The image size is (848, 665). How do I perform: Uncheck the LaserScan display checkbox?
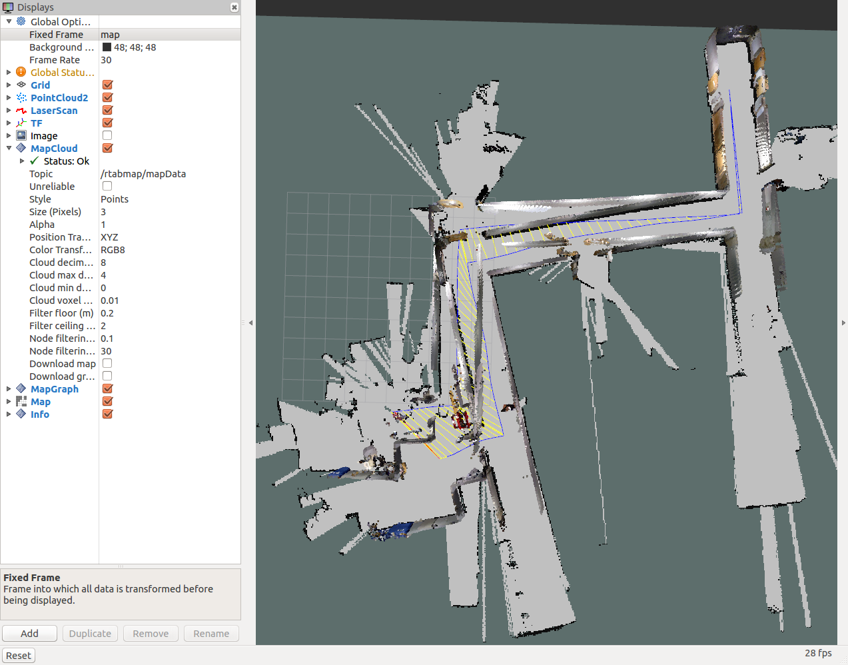pos(107,111)
